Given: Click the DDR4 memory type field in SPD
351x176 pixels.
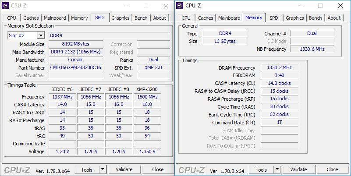Looking at the screenshot, I should 109,35.
